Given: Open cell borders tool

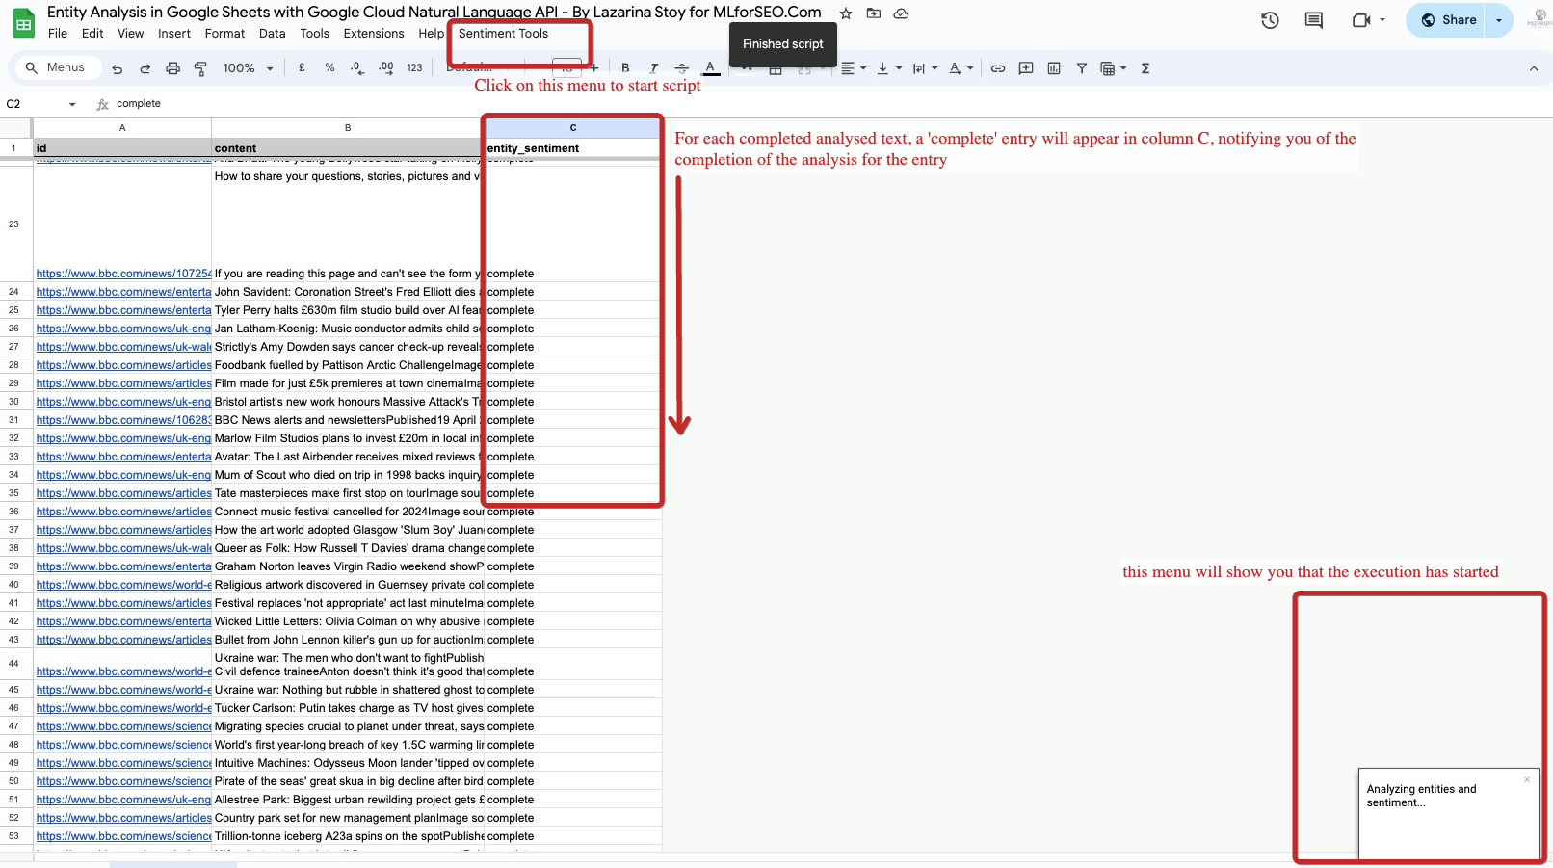Looking at the screenshot, I should point(775,69).
